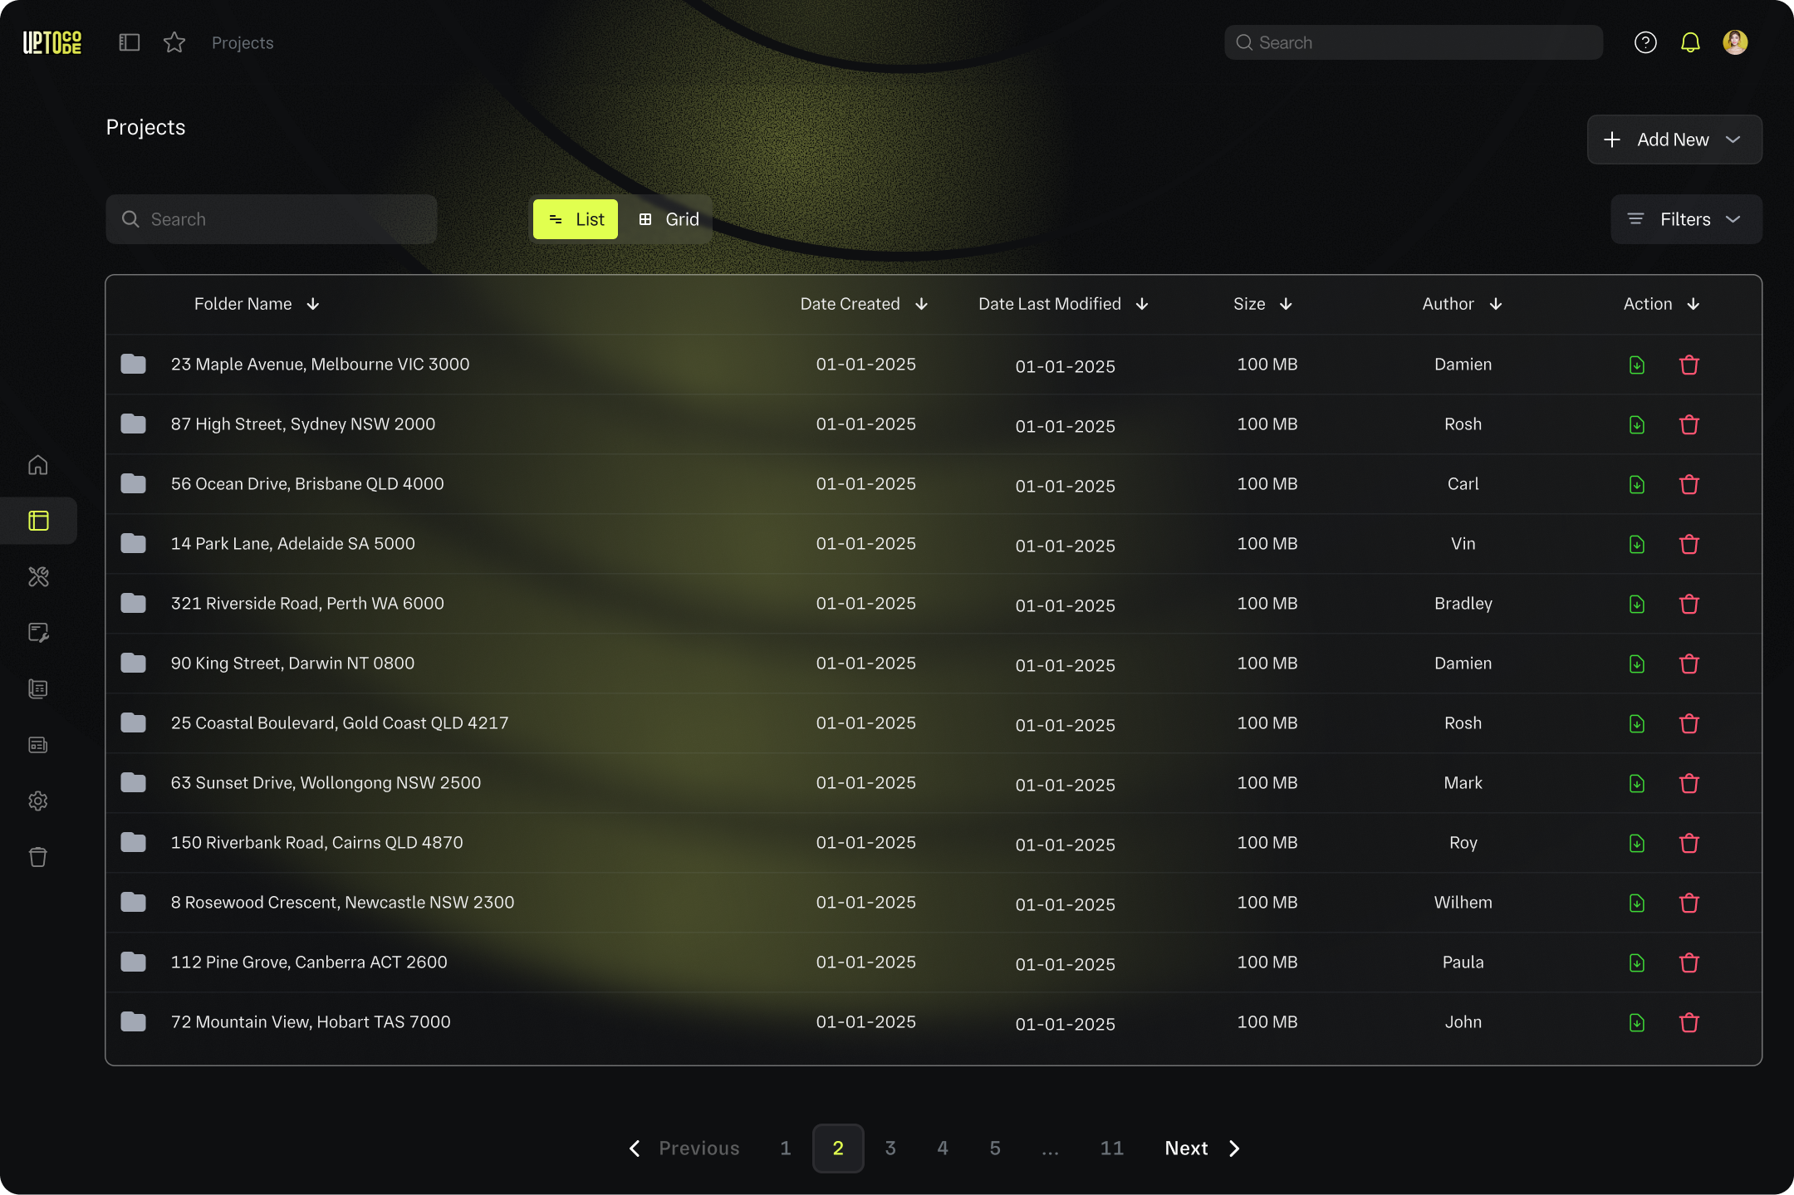The width and height of the screenshot is (1794, 1195).
Task: Open 56 Ocean Drive, Brisbane QLD 4000
Action: (307, 484)
